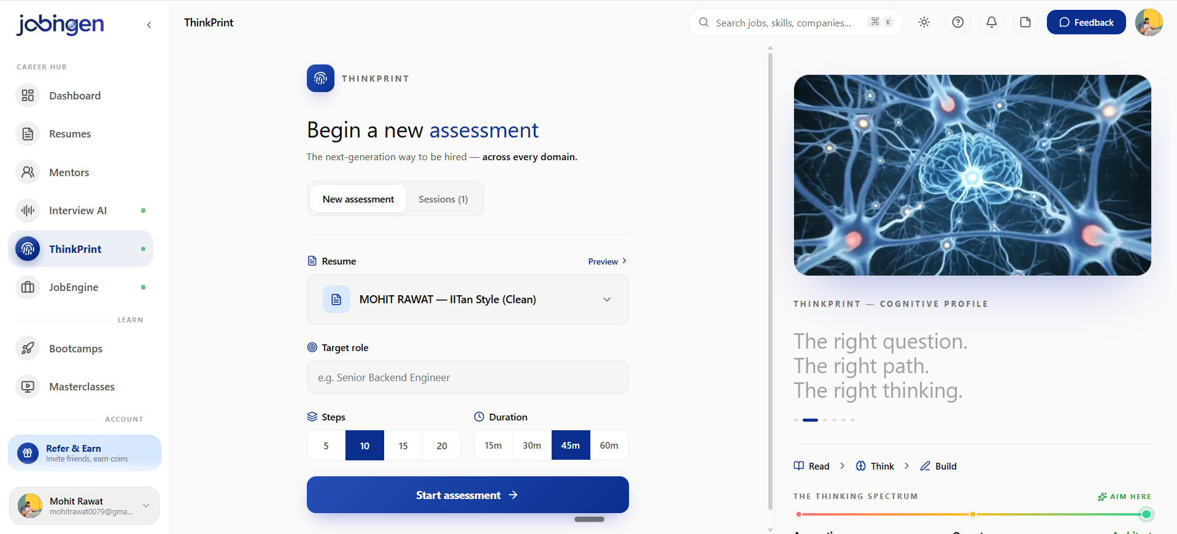The image size is (1177, 534).
Task: Open the Interview AI waveform icon
Action: pyautogui.click(x=28, y=211)
